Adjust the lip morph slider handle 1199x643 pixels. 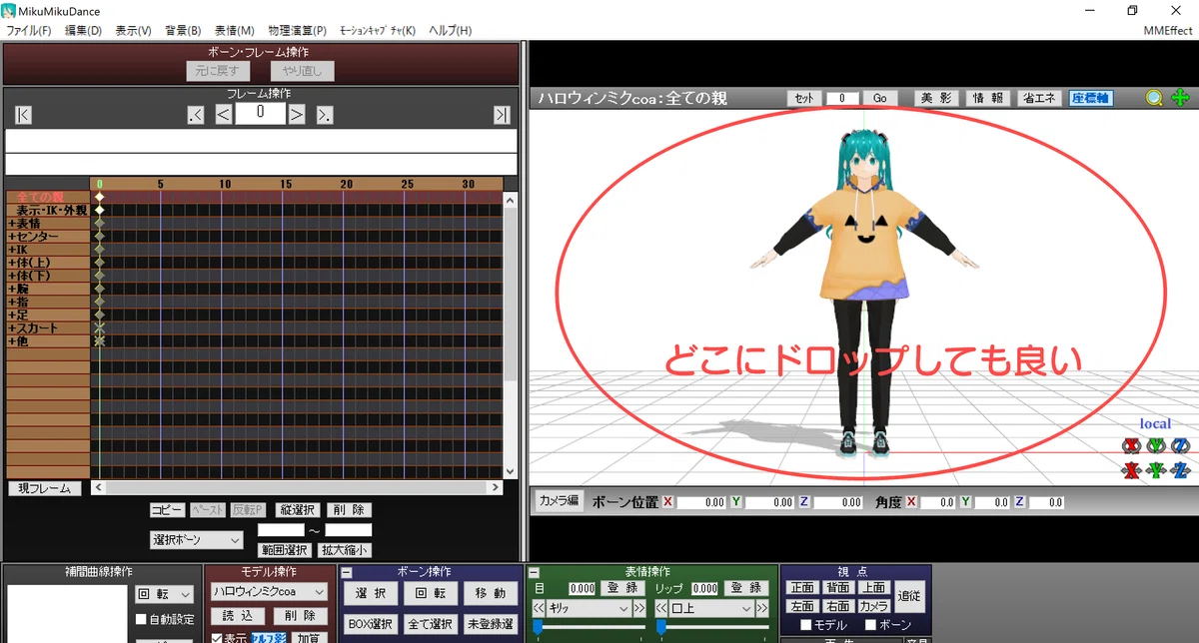click(x=660, y=626)
